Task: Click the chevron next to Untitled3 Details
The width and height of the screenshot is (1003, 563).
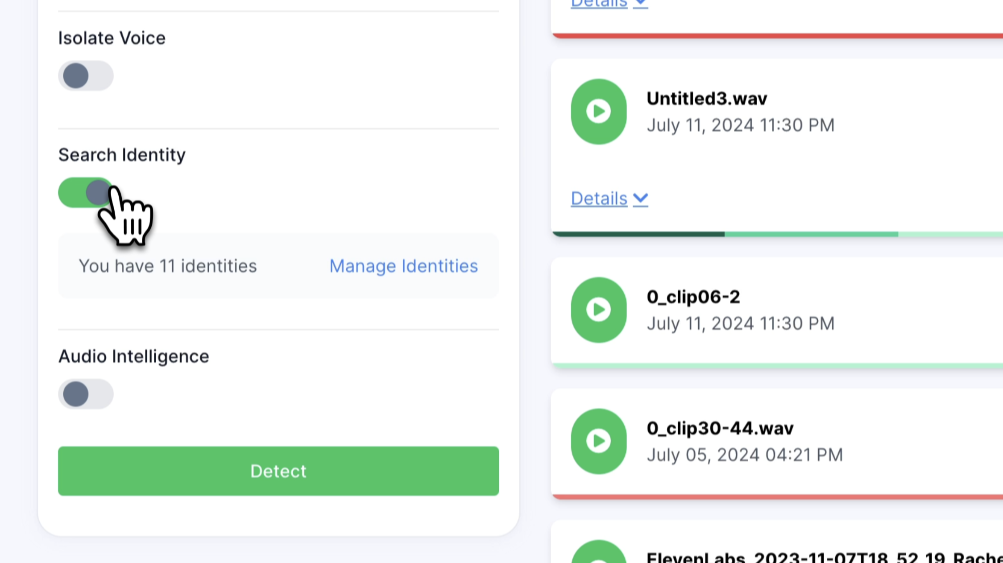Action: [641, 198]
